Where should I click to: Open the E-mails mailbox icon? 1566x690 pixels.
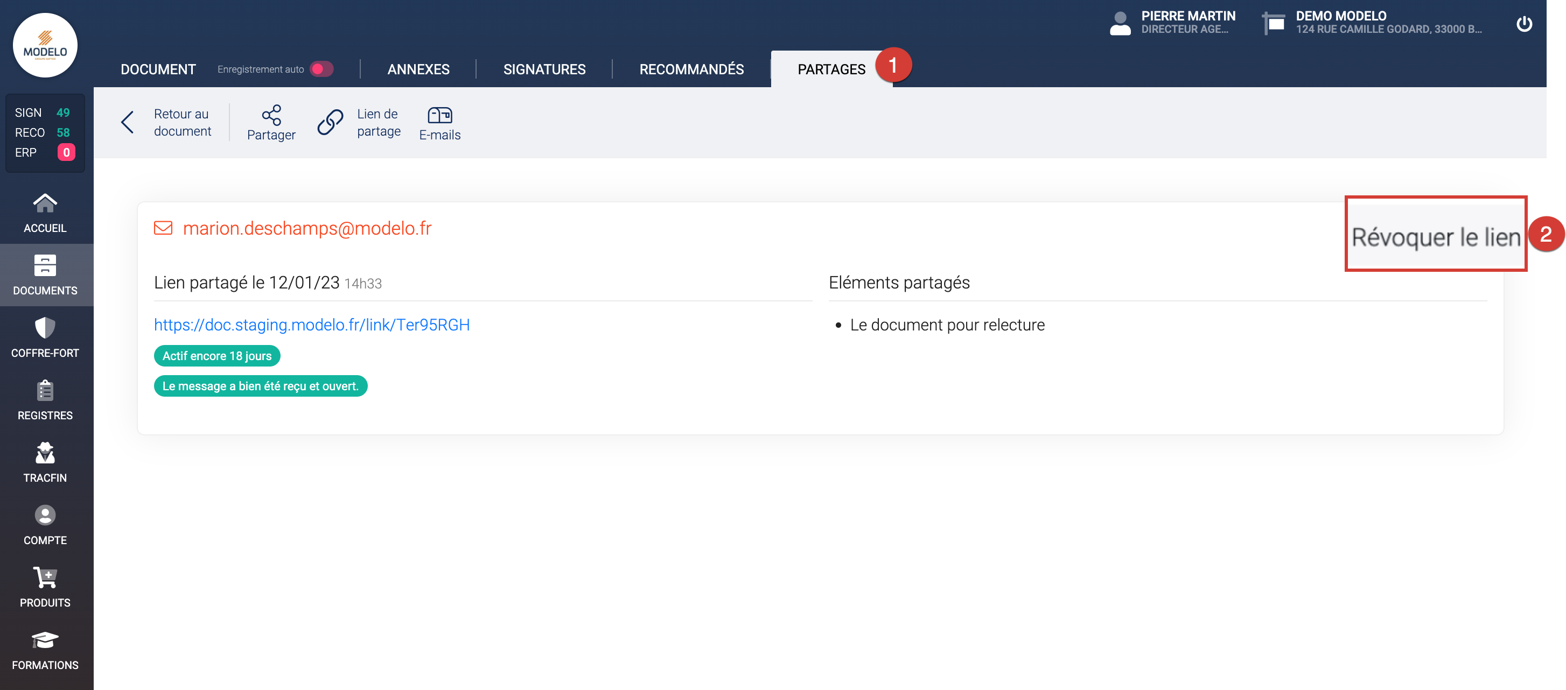pyautogui.click(x=439, y=115)
